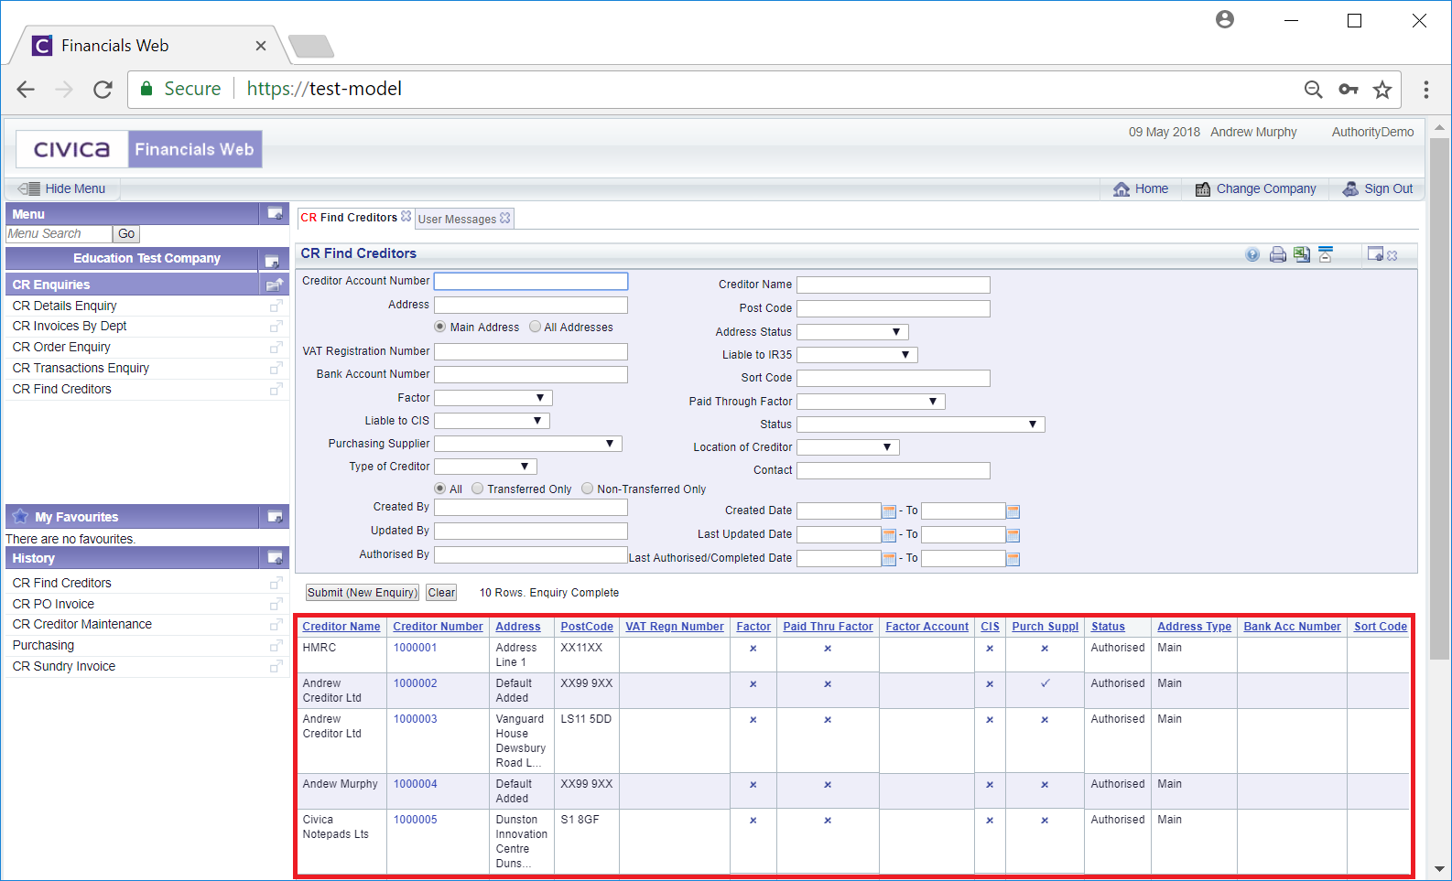Open the Liable to CIS dropdown
The image size is (1452, 881).
pos(492,421)
